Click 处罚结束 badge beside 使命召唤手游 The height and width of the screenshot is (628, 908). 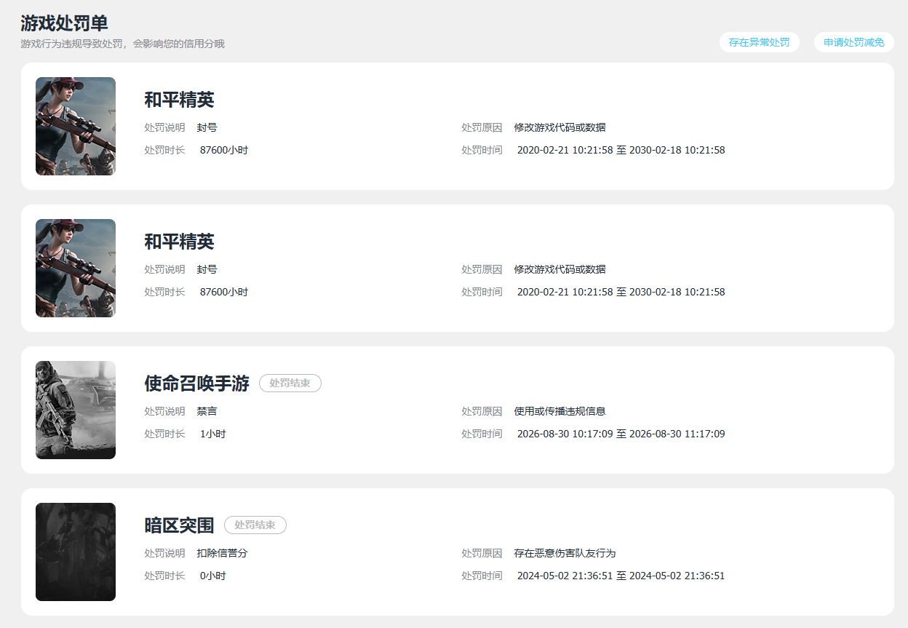tap(290, 383)
